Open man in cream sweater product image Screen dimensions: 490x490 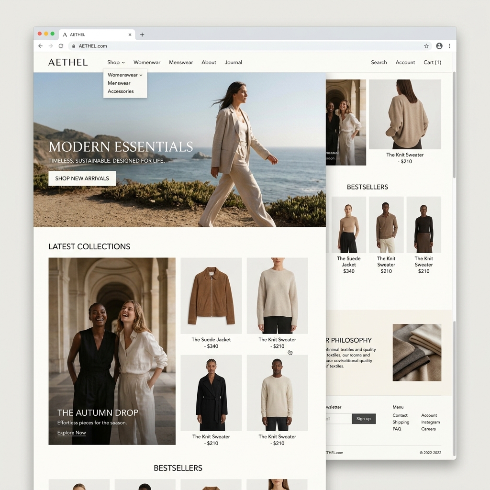(277, 393)
